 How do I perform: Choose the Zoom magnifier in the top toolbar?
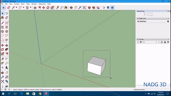click(80, 8)
